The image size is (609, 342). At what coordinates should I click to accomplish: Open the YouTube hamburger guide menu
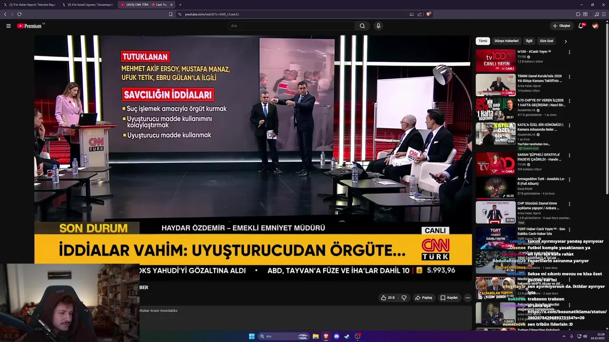coord(9,26)
